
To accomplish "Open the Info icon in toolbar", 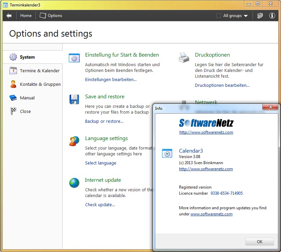I will point(272,16).
